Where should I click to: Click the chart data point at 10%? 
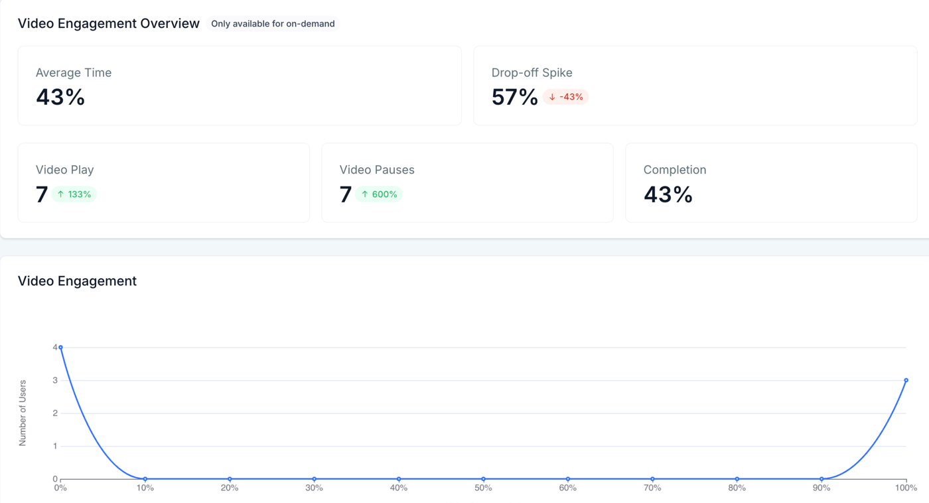[x=145, y=479]
